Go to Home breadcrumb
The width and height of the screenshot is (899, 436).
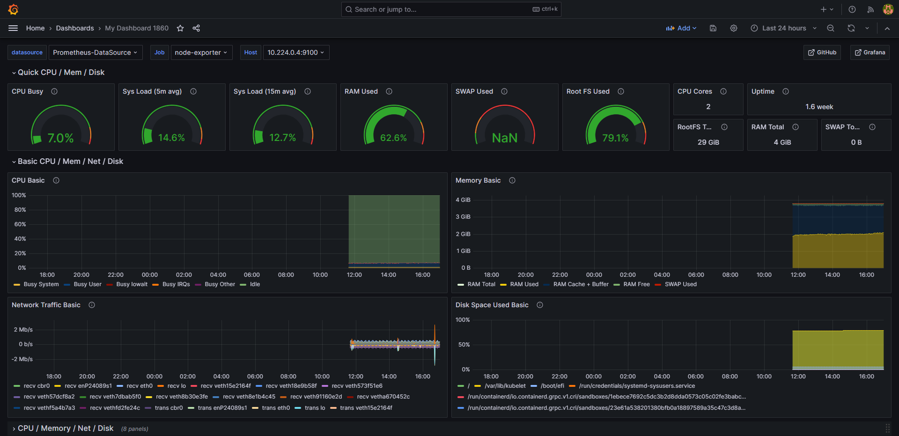(x=36, y=28)
